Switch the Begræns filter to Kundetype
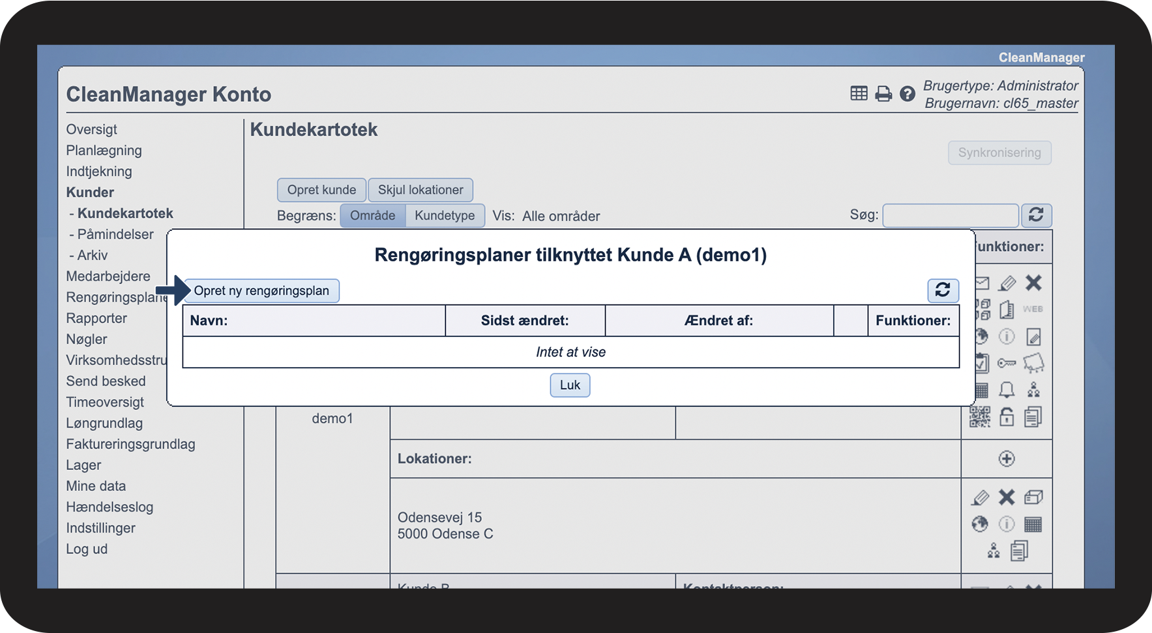The width and height of the screenshot is (1152, 633). (445, 216)
